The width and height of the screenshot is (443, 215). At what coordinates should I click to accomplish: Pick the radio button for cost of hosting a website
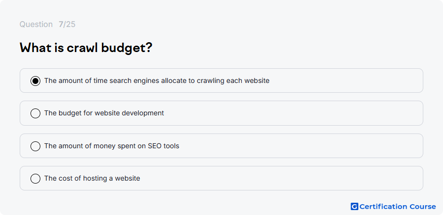coord(35,179)
